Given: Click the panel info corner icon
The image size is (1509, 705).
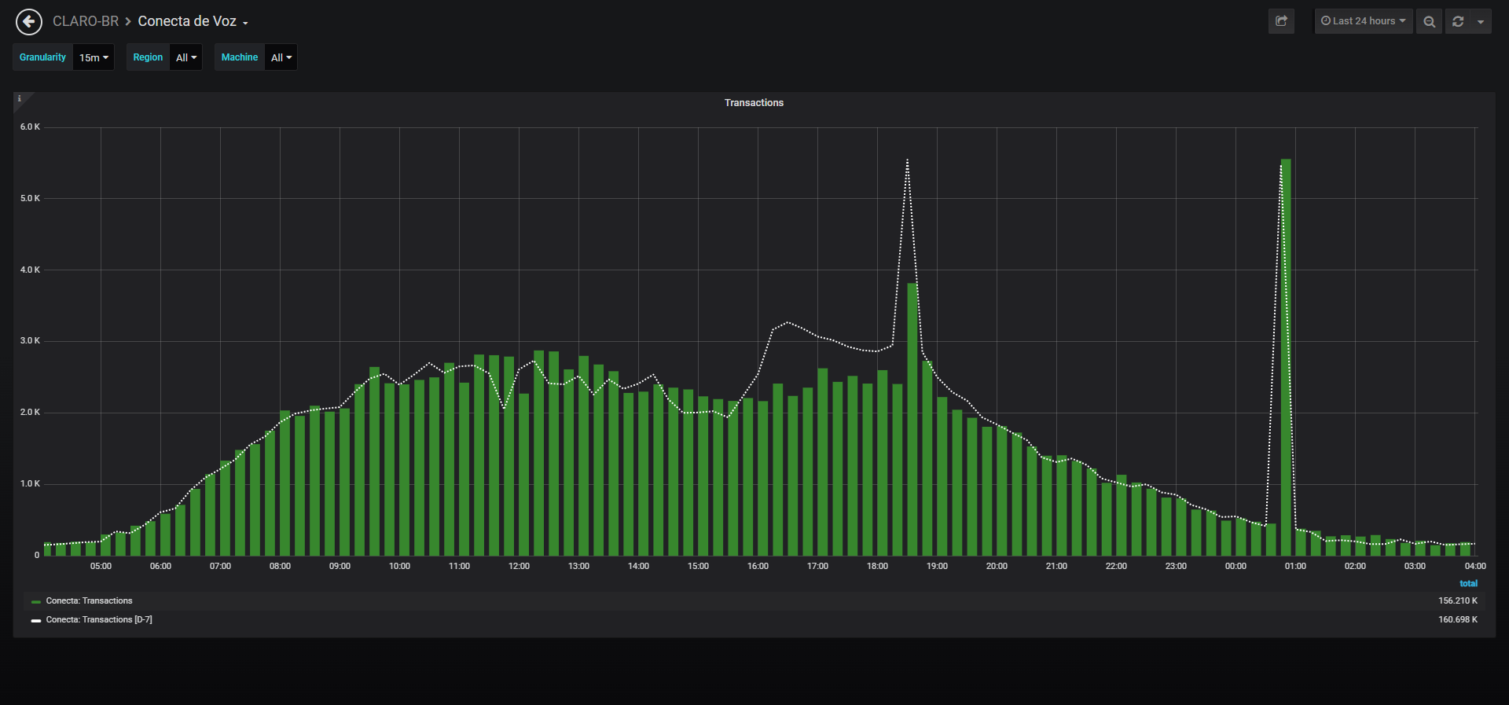Looking at the screenshot, I should pos(20,98).
